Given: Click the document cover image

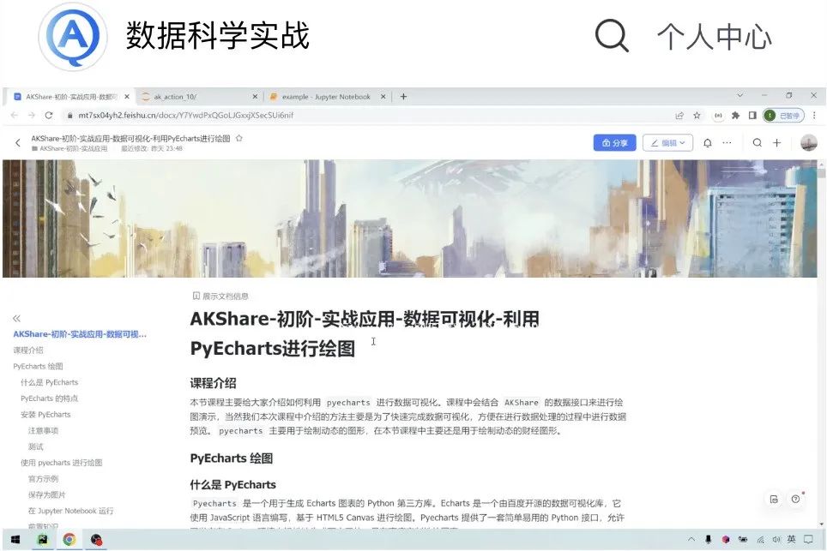Looking at the screenshot, I should (x=409, y=219).
